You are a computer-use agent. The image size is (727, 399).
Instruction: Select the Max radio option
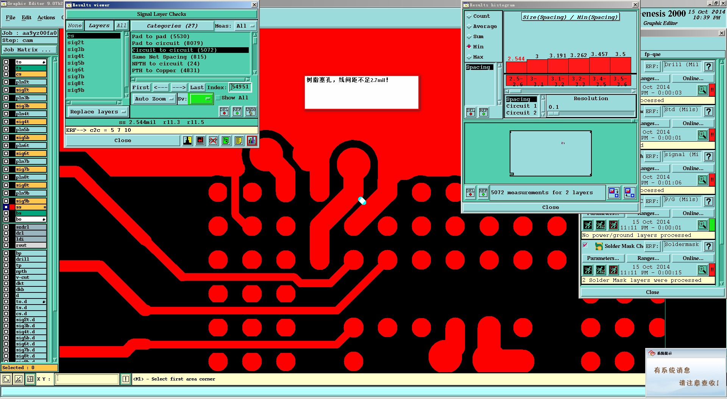(469, 57)
